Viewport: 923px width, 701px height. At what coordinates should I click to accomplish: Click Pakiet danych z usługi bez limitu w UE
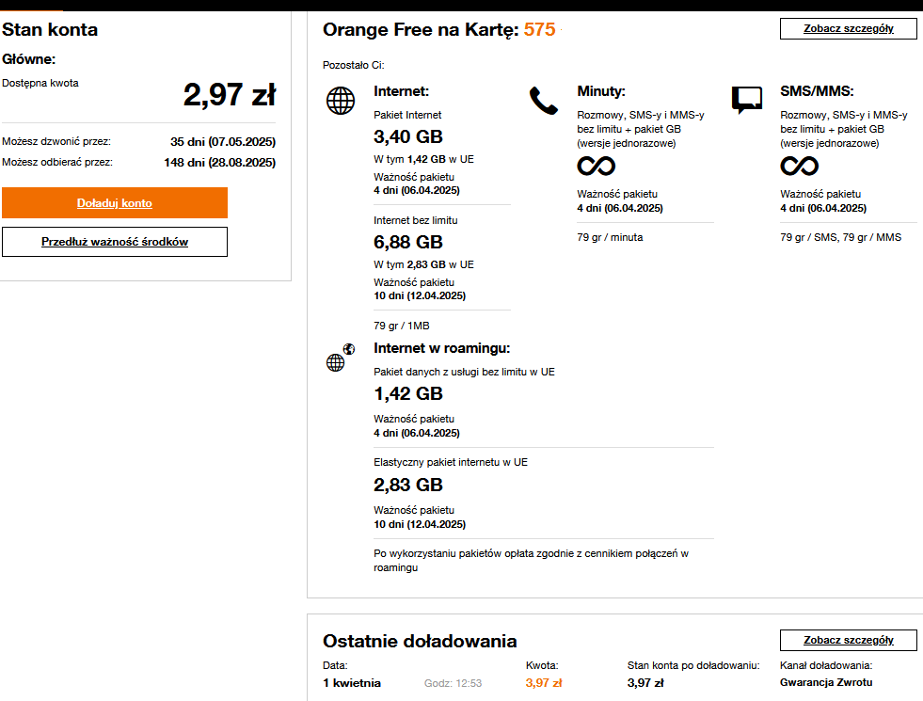click(x=464, y=372)
